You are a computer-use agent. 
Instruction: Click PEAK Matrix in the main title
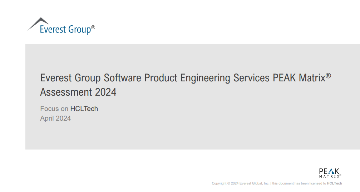pyautogui.click(x=299, y=78)
